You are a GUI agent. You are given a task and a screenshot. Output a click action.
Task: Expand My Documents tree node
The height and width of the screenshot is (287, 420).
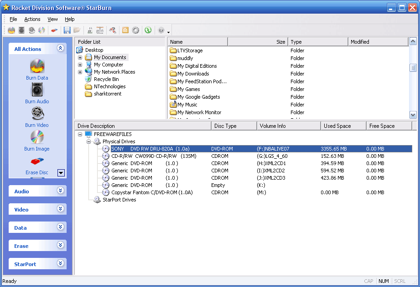click(80, 57)
